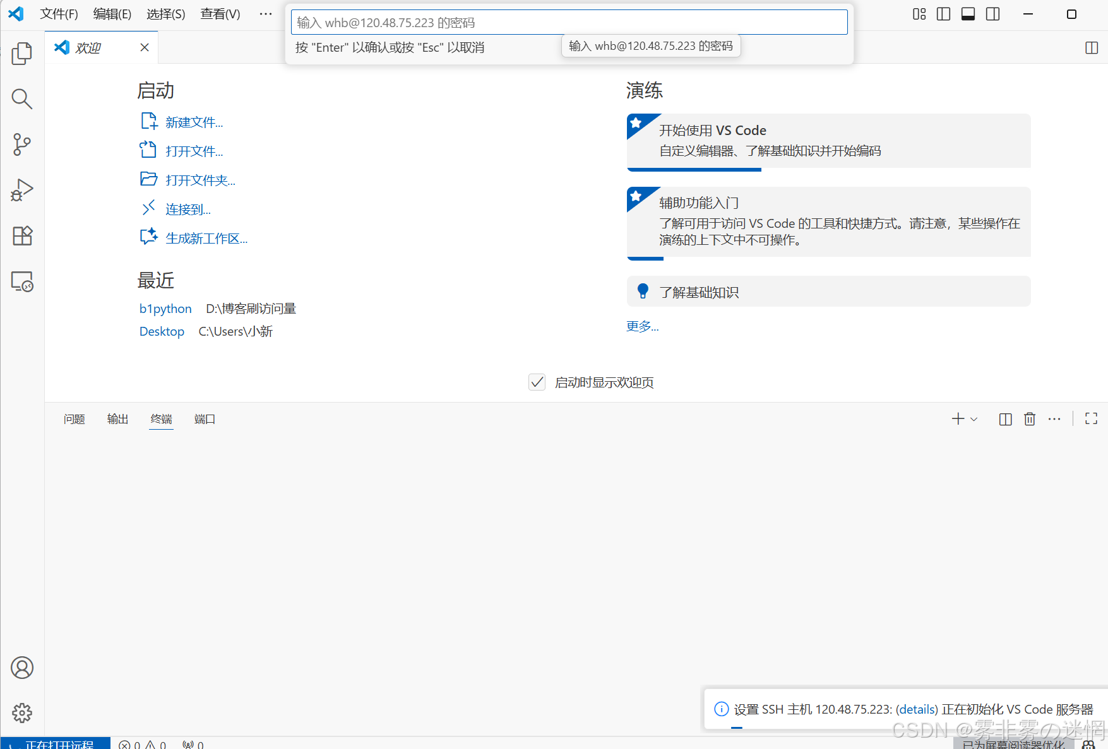
Task: Split the editor to the right
Action: 1092,48
